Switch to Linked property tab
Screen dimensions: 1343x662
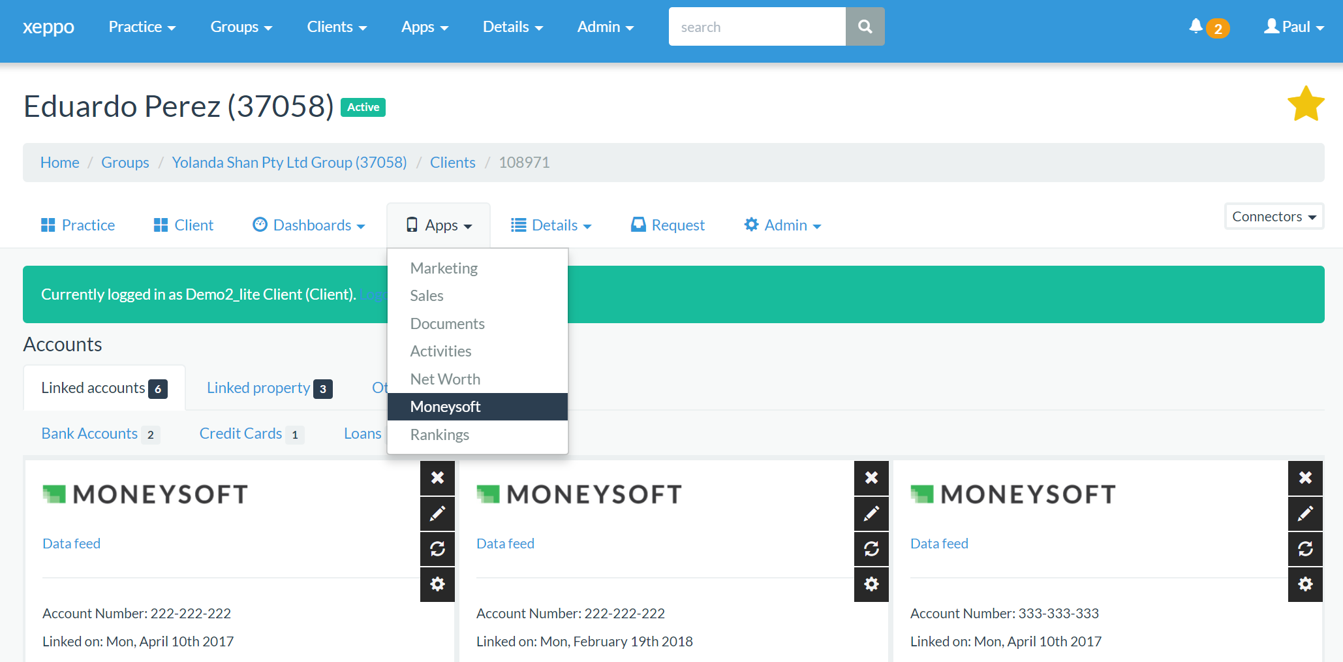pyautogui.click(x=258, y=388)
